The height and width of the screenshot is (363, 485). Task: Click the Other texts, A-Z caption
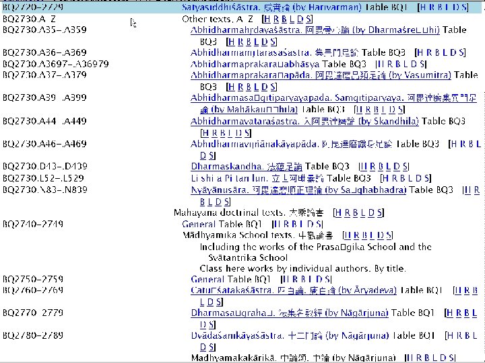tap(218, 19)
